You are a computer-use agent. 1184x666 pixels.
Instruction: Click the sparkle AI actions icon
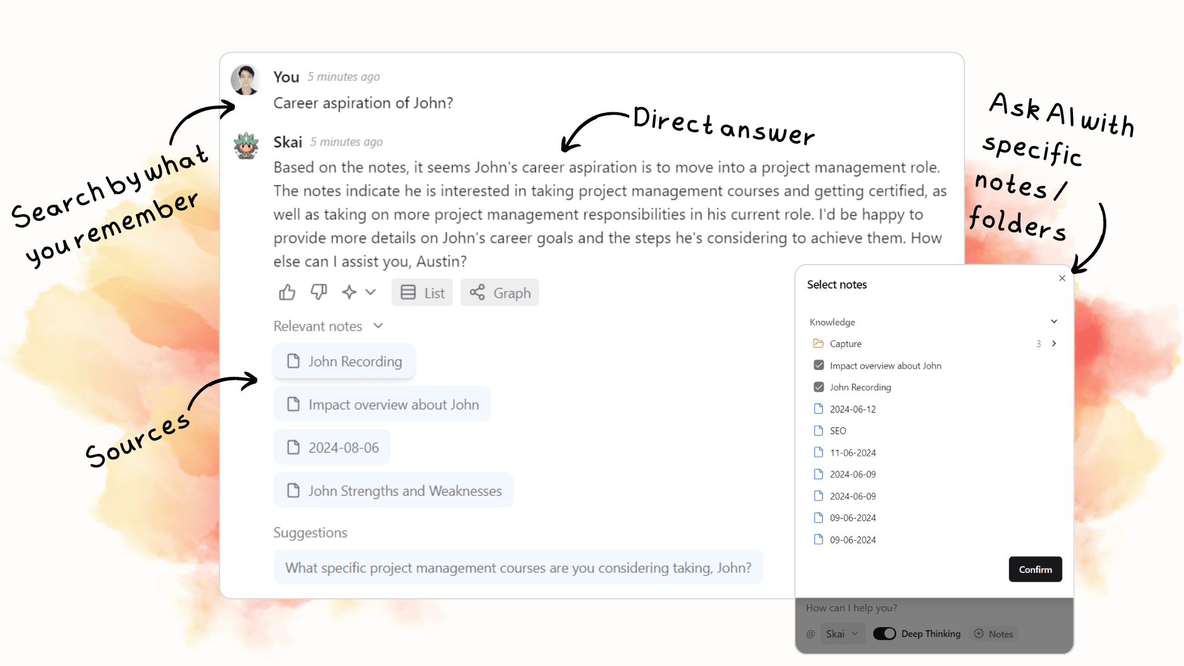(350, 292)
